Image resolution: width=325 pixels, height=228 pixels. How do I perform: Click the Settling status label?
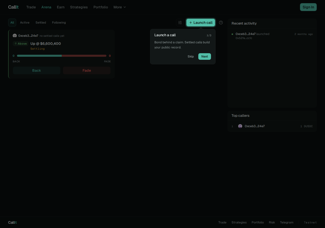pos(38,49)
